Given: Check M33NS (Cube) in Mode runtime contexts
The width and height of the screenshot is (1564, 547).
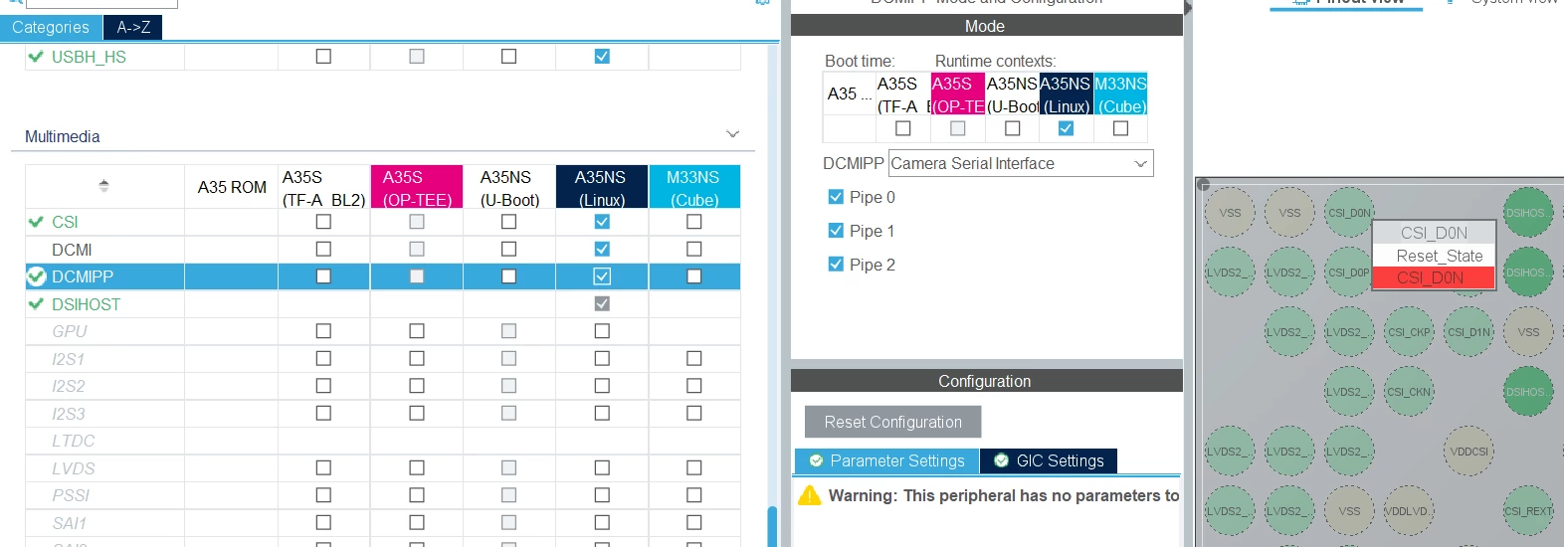Looking at the screenshot, I should tap(1120, 128).
